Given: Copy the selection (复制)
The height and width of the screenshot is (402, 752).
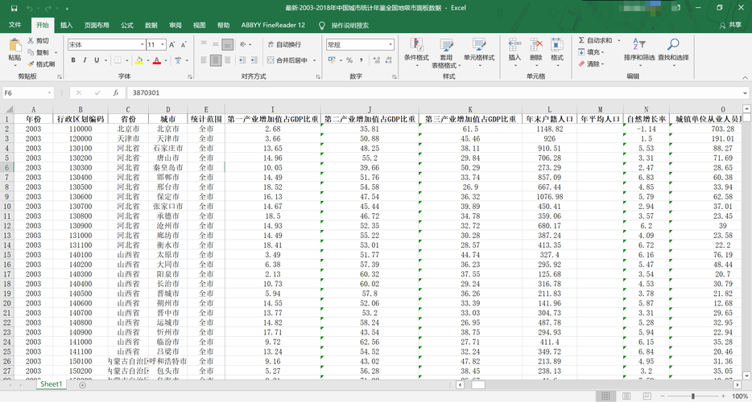Looking at the screenshot, I should click(x=38, y=52).
